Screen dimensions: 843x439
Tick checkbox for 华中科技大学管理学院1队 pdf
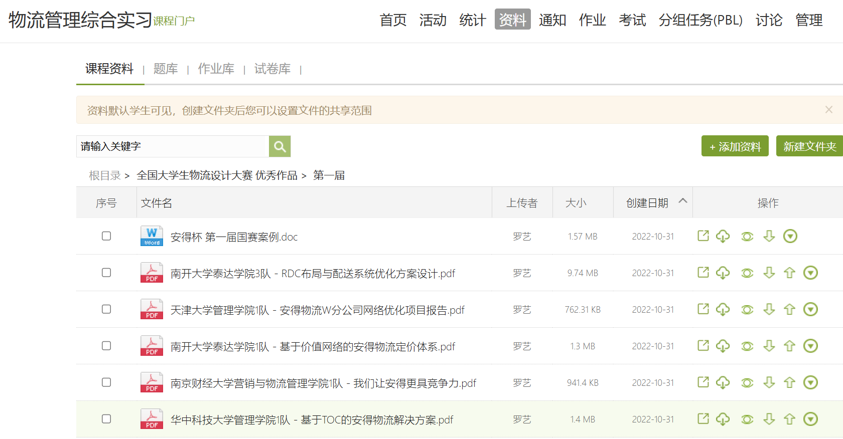click(x=106, y=418)
